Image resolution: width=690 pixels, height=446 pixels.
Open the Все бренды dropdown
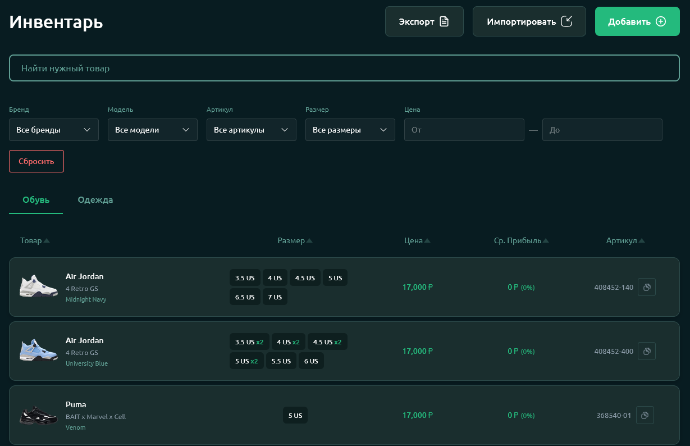54,130
